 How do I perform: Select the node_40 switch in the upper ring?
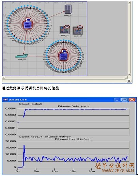pos(28,24)
